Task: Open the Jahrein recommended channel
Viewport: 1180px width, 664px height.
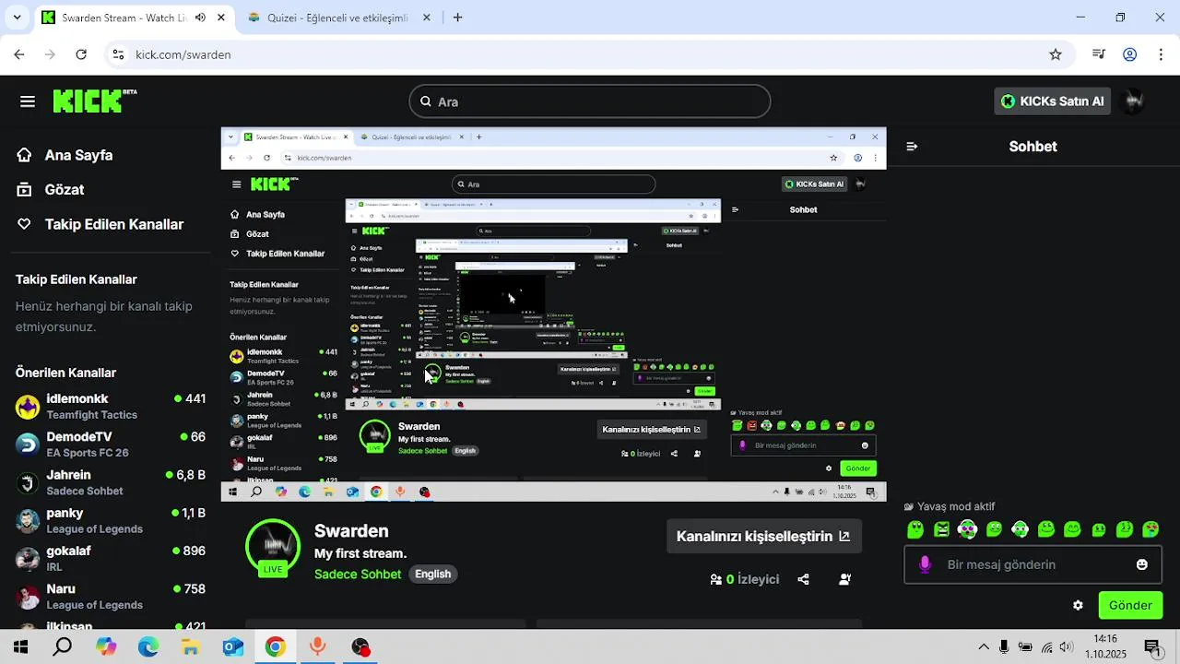Action: [111, 482]
